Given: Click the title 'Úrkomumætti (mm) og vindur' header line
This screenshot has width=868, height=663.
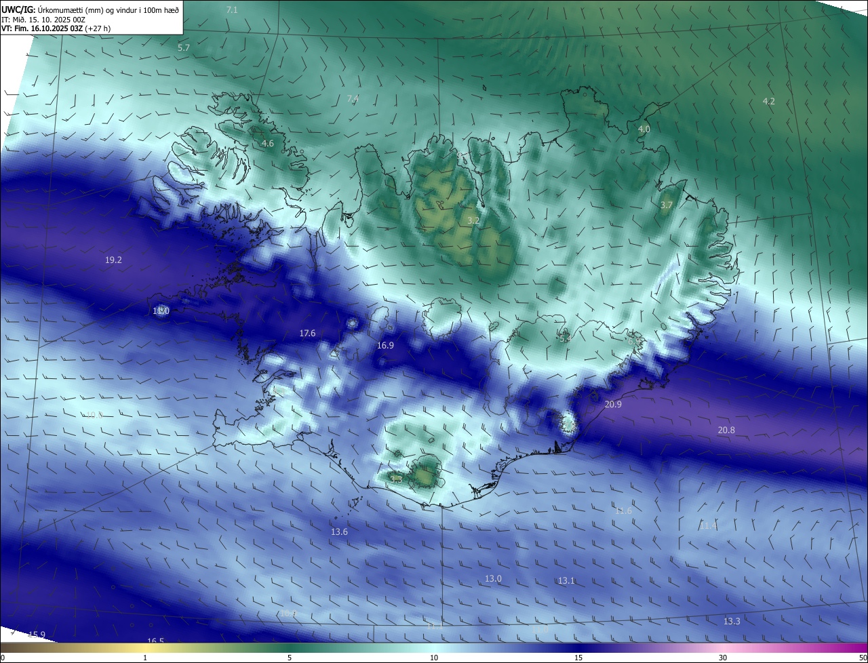Looking at the screenshot, I should [x=91, y=9].
